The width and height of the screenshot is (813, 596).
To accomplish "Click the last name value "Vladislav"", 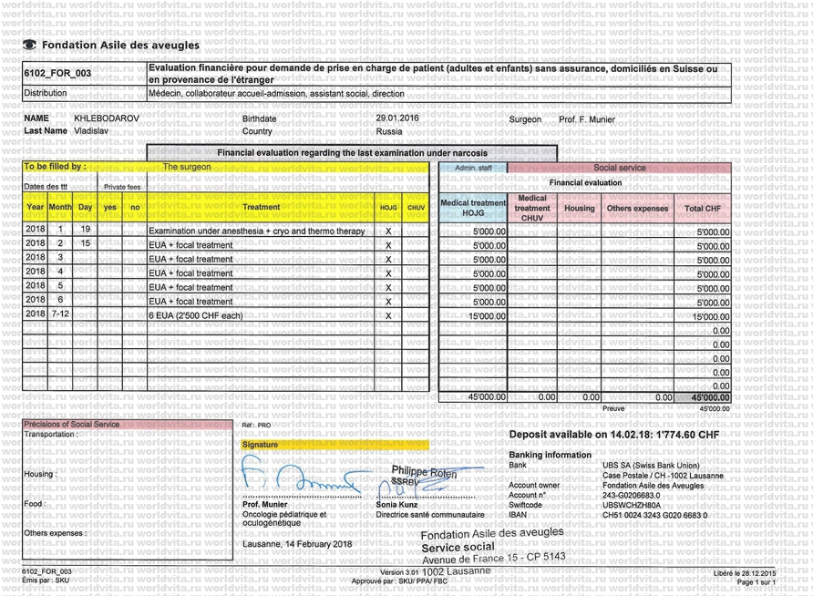I will coord(91,130).
